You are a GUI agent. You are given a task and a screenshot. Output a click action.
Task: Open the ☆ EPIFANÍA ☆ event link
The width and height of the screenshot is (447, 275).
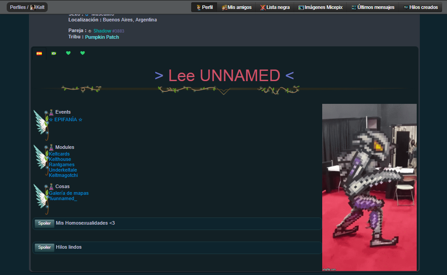pyautogui.click(x=66, y=120)
